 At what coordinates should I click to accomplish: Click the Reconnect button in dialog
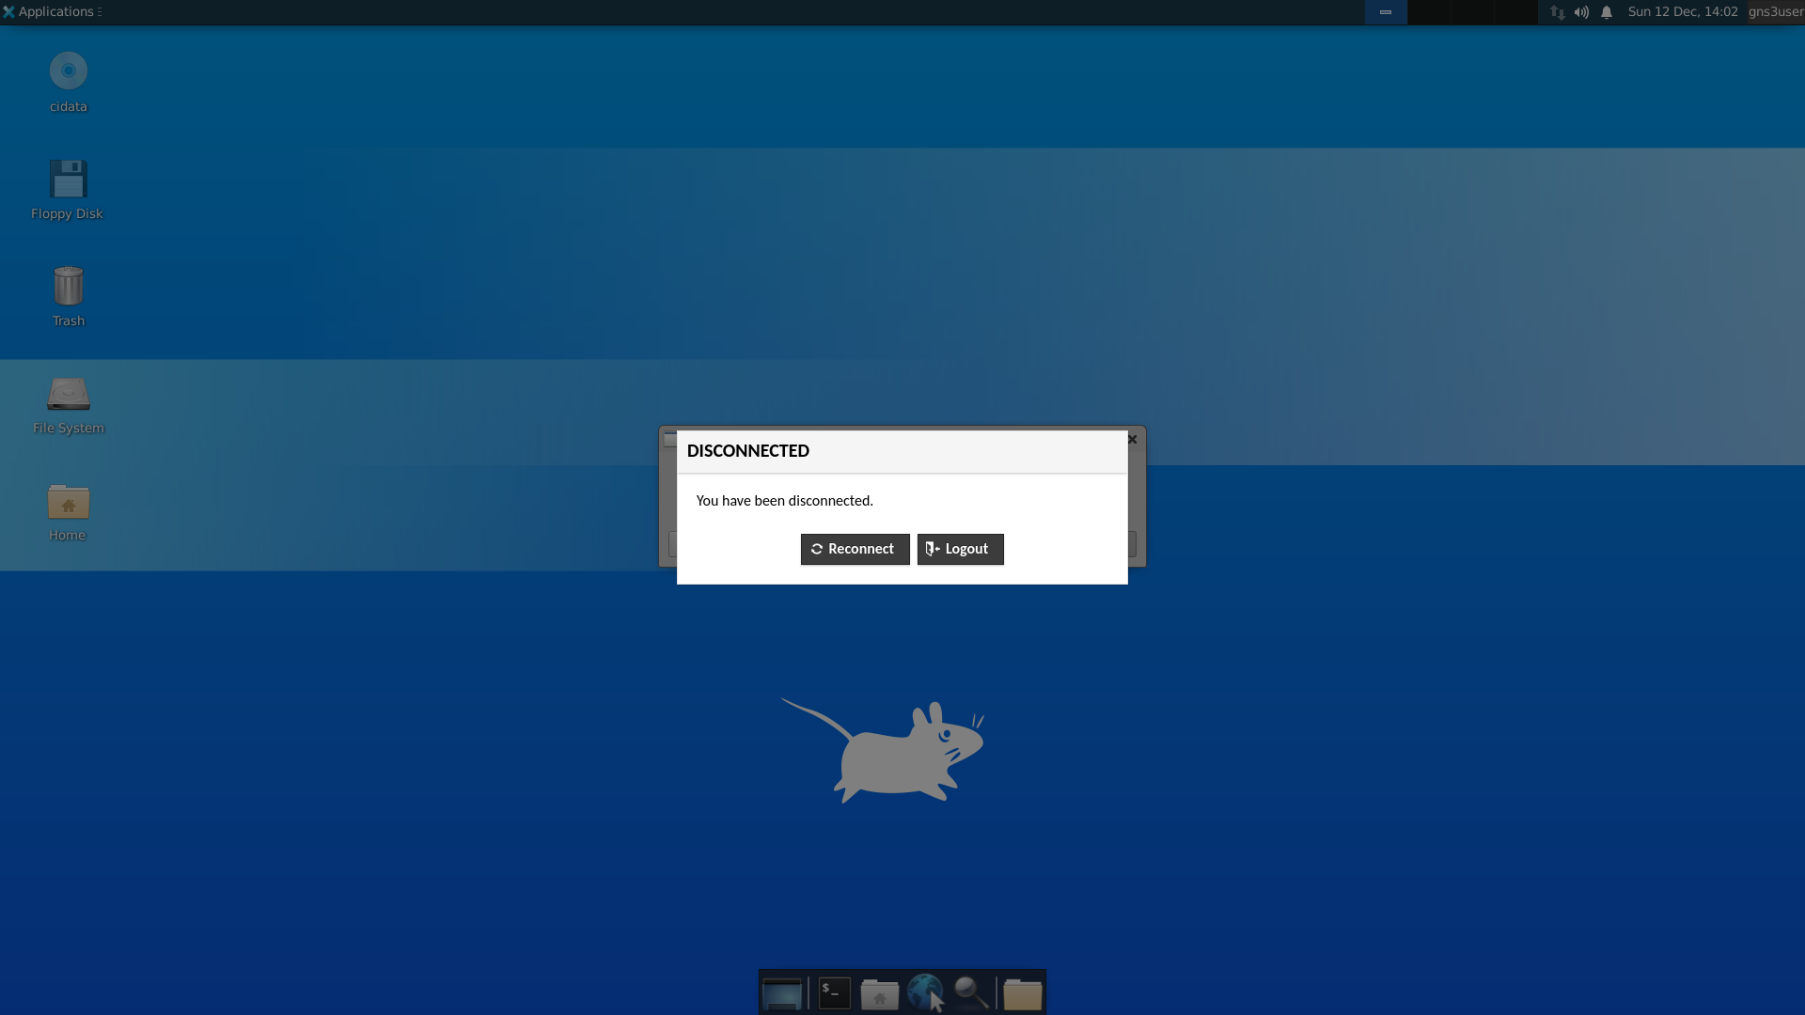855,549
